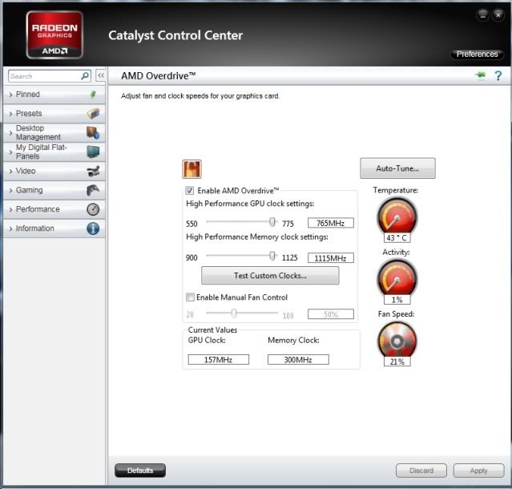Click the Defaults button
512x489 pixels.
[140, 471]
